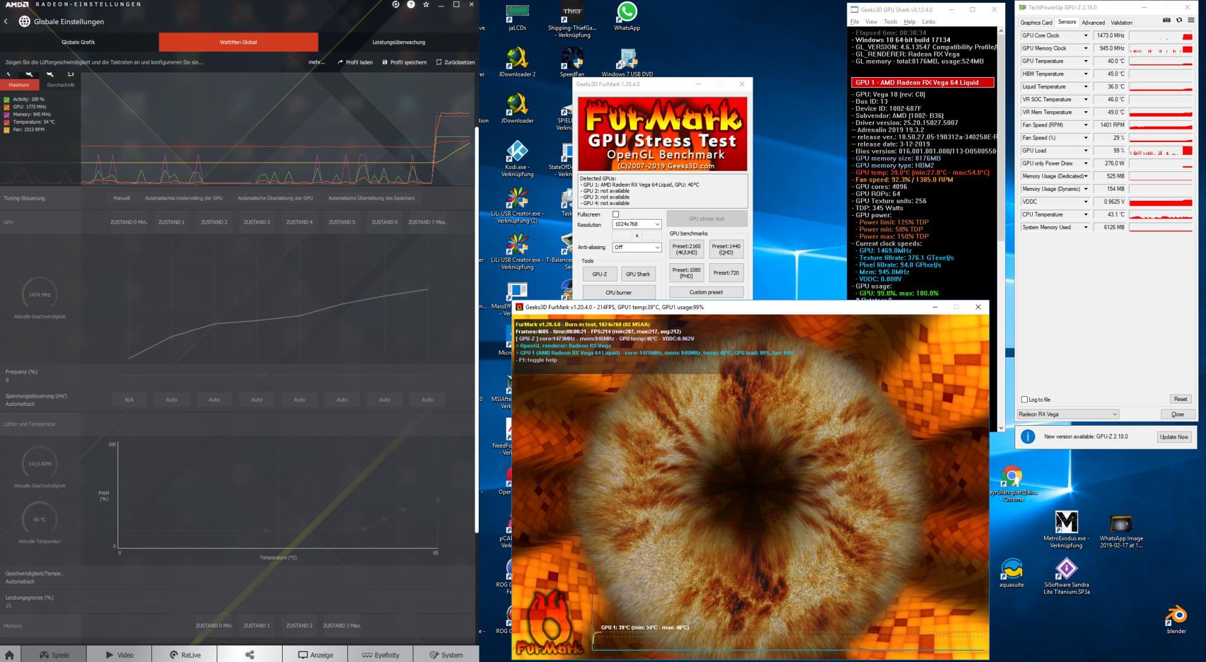Image resolution: width=1206 pixels, height=662 pixels.
Task: Toggle GPU 1772 MHz graph checkbox
Action: point(6,107)
